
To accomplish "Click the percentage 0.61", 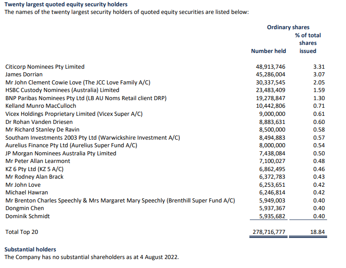I will pos(319,114).
